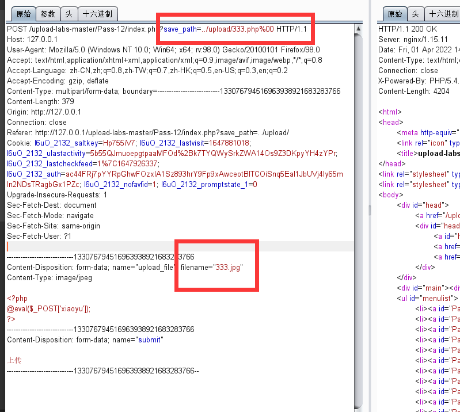Open 十六进制 tab in response pane
This screenshot has width=460, height=412.
pyautogui.click(x=443, y=14)
